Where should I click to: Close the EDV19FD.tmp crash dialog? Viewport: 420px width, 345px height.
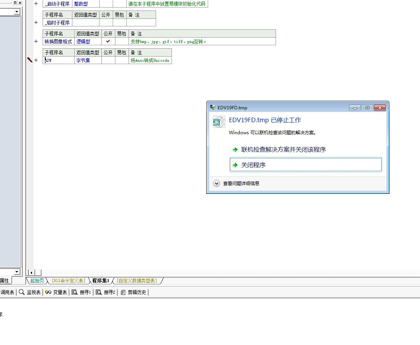(x=380, y=107)
